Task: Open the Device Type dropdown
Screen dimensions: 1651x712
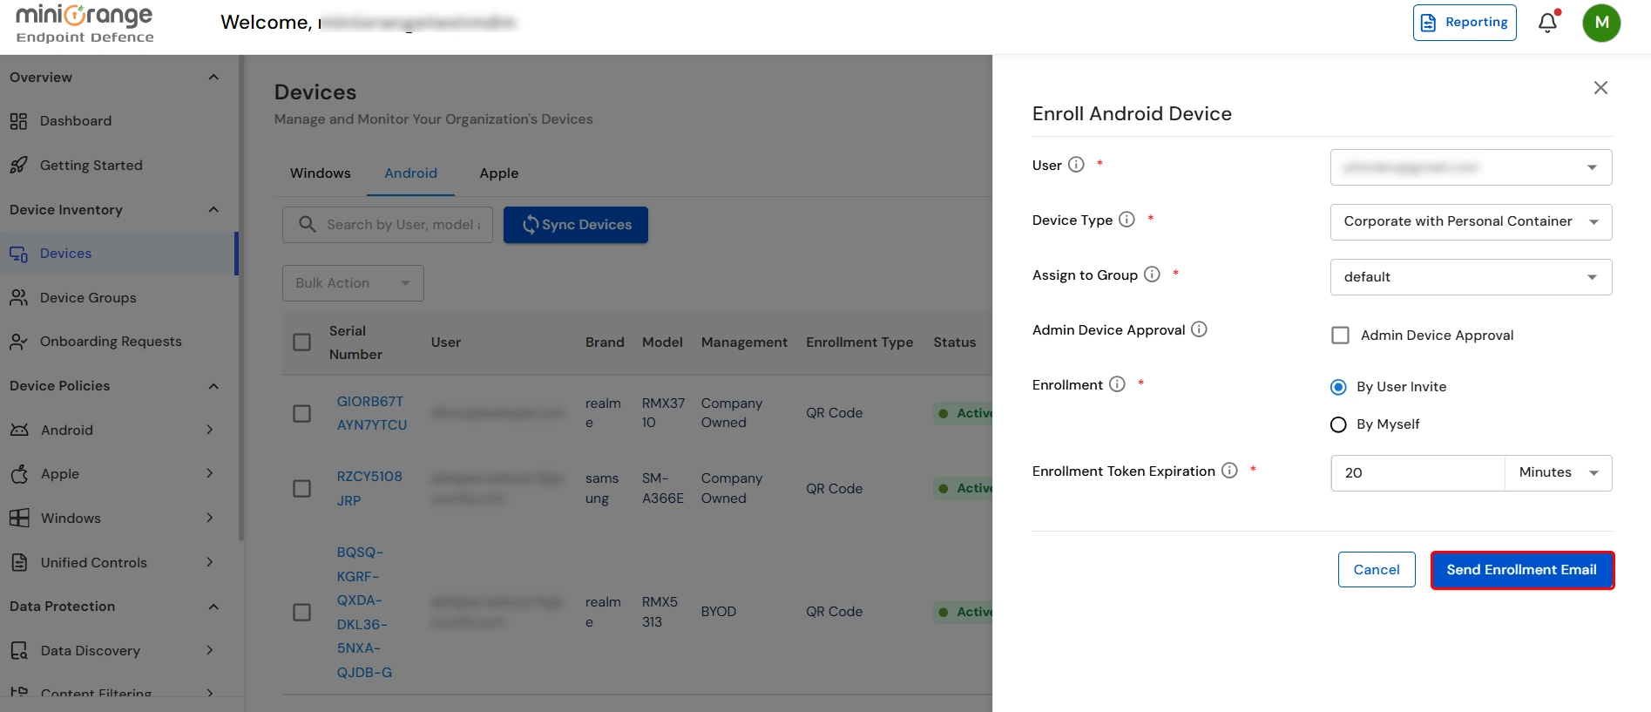Action: click(x=1471, y=222)
